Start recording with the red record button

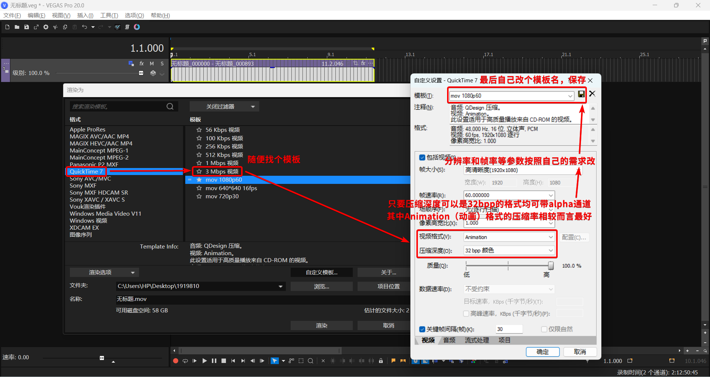coord(175,361)
